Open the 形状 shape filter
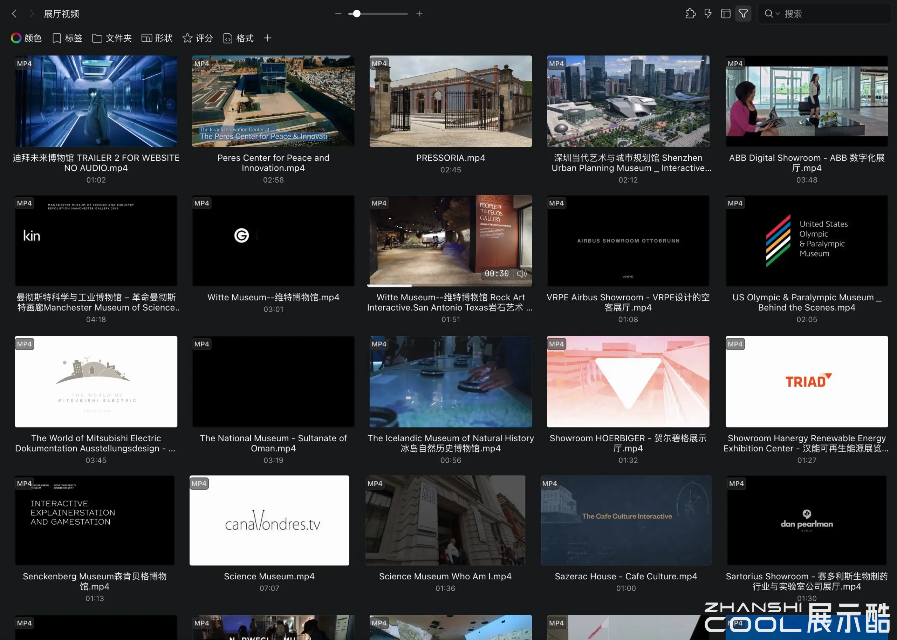The height and width of the screenshot is (640, 897). (157, 38)
